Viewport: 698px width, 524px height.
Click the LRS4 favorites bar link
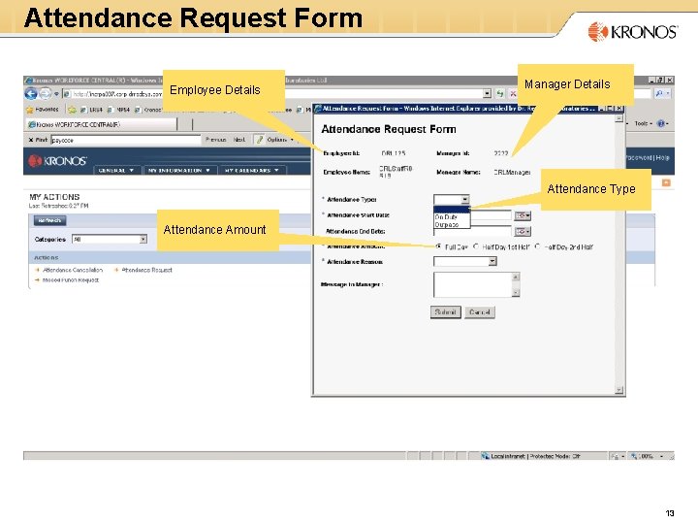(x=92, y=110)
